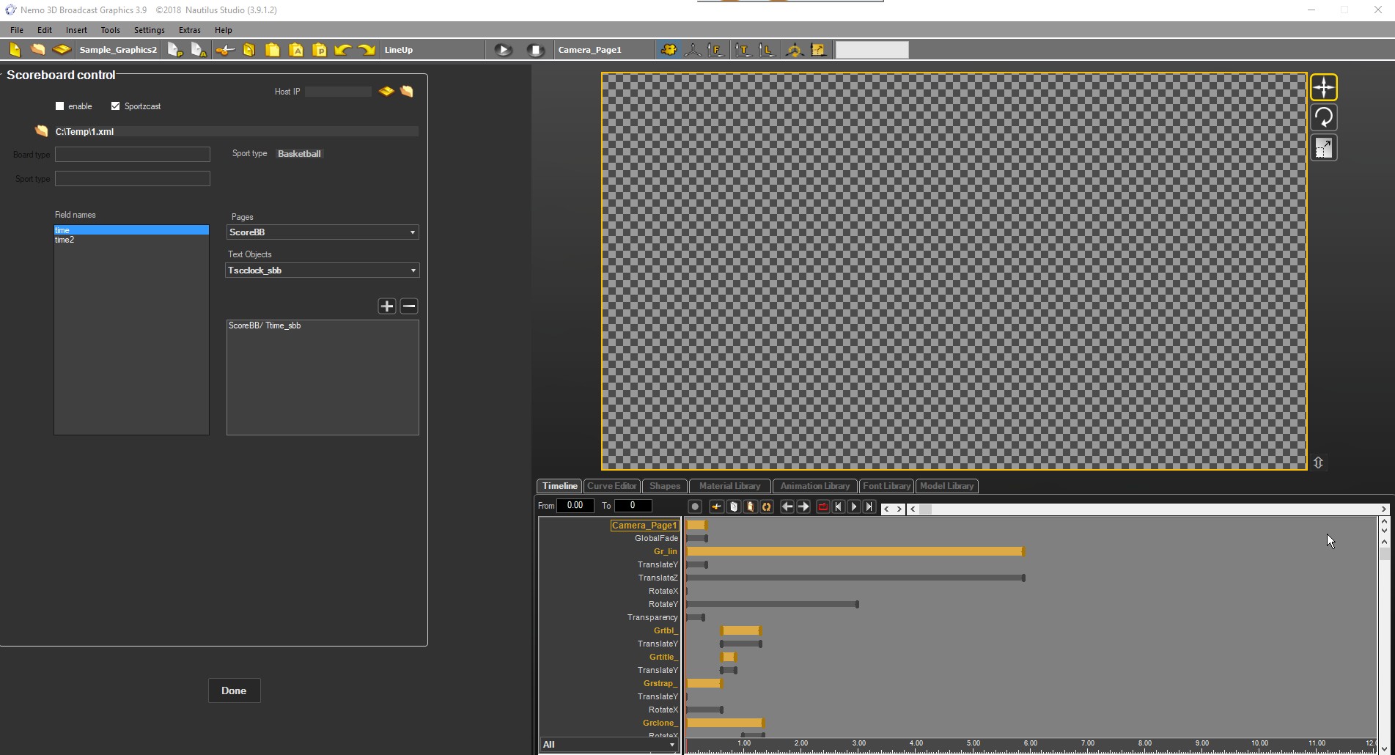The width and height of the screenshot is (1395, 755).
Task: Click the plus button to add mapping
Action: [x=386, y=306]
